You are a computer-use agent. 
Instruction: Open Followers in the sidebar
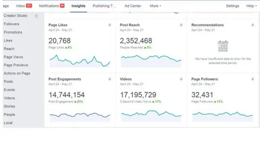11,24
